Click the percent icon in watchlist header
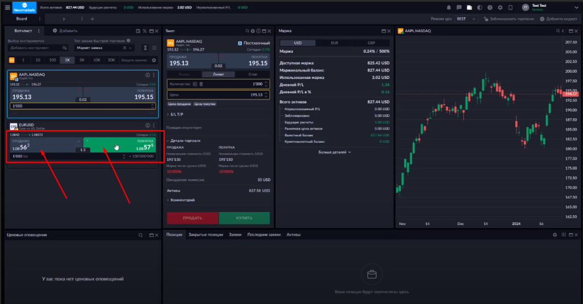Image resolution: width=583 pixels, height=304 pixels. click(145, 31)
